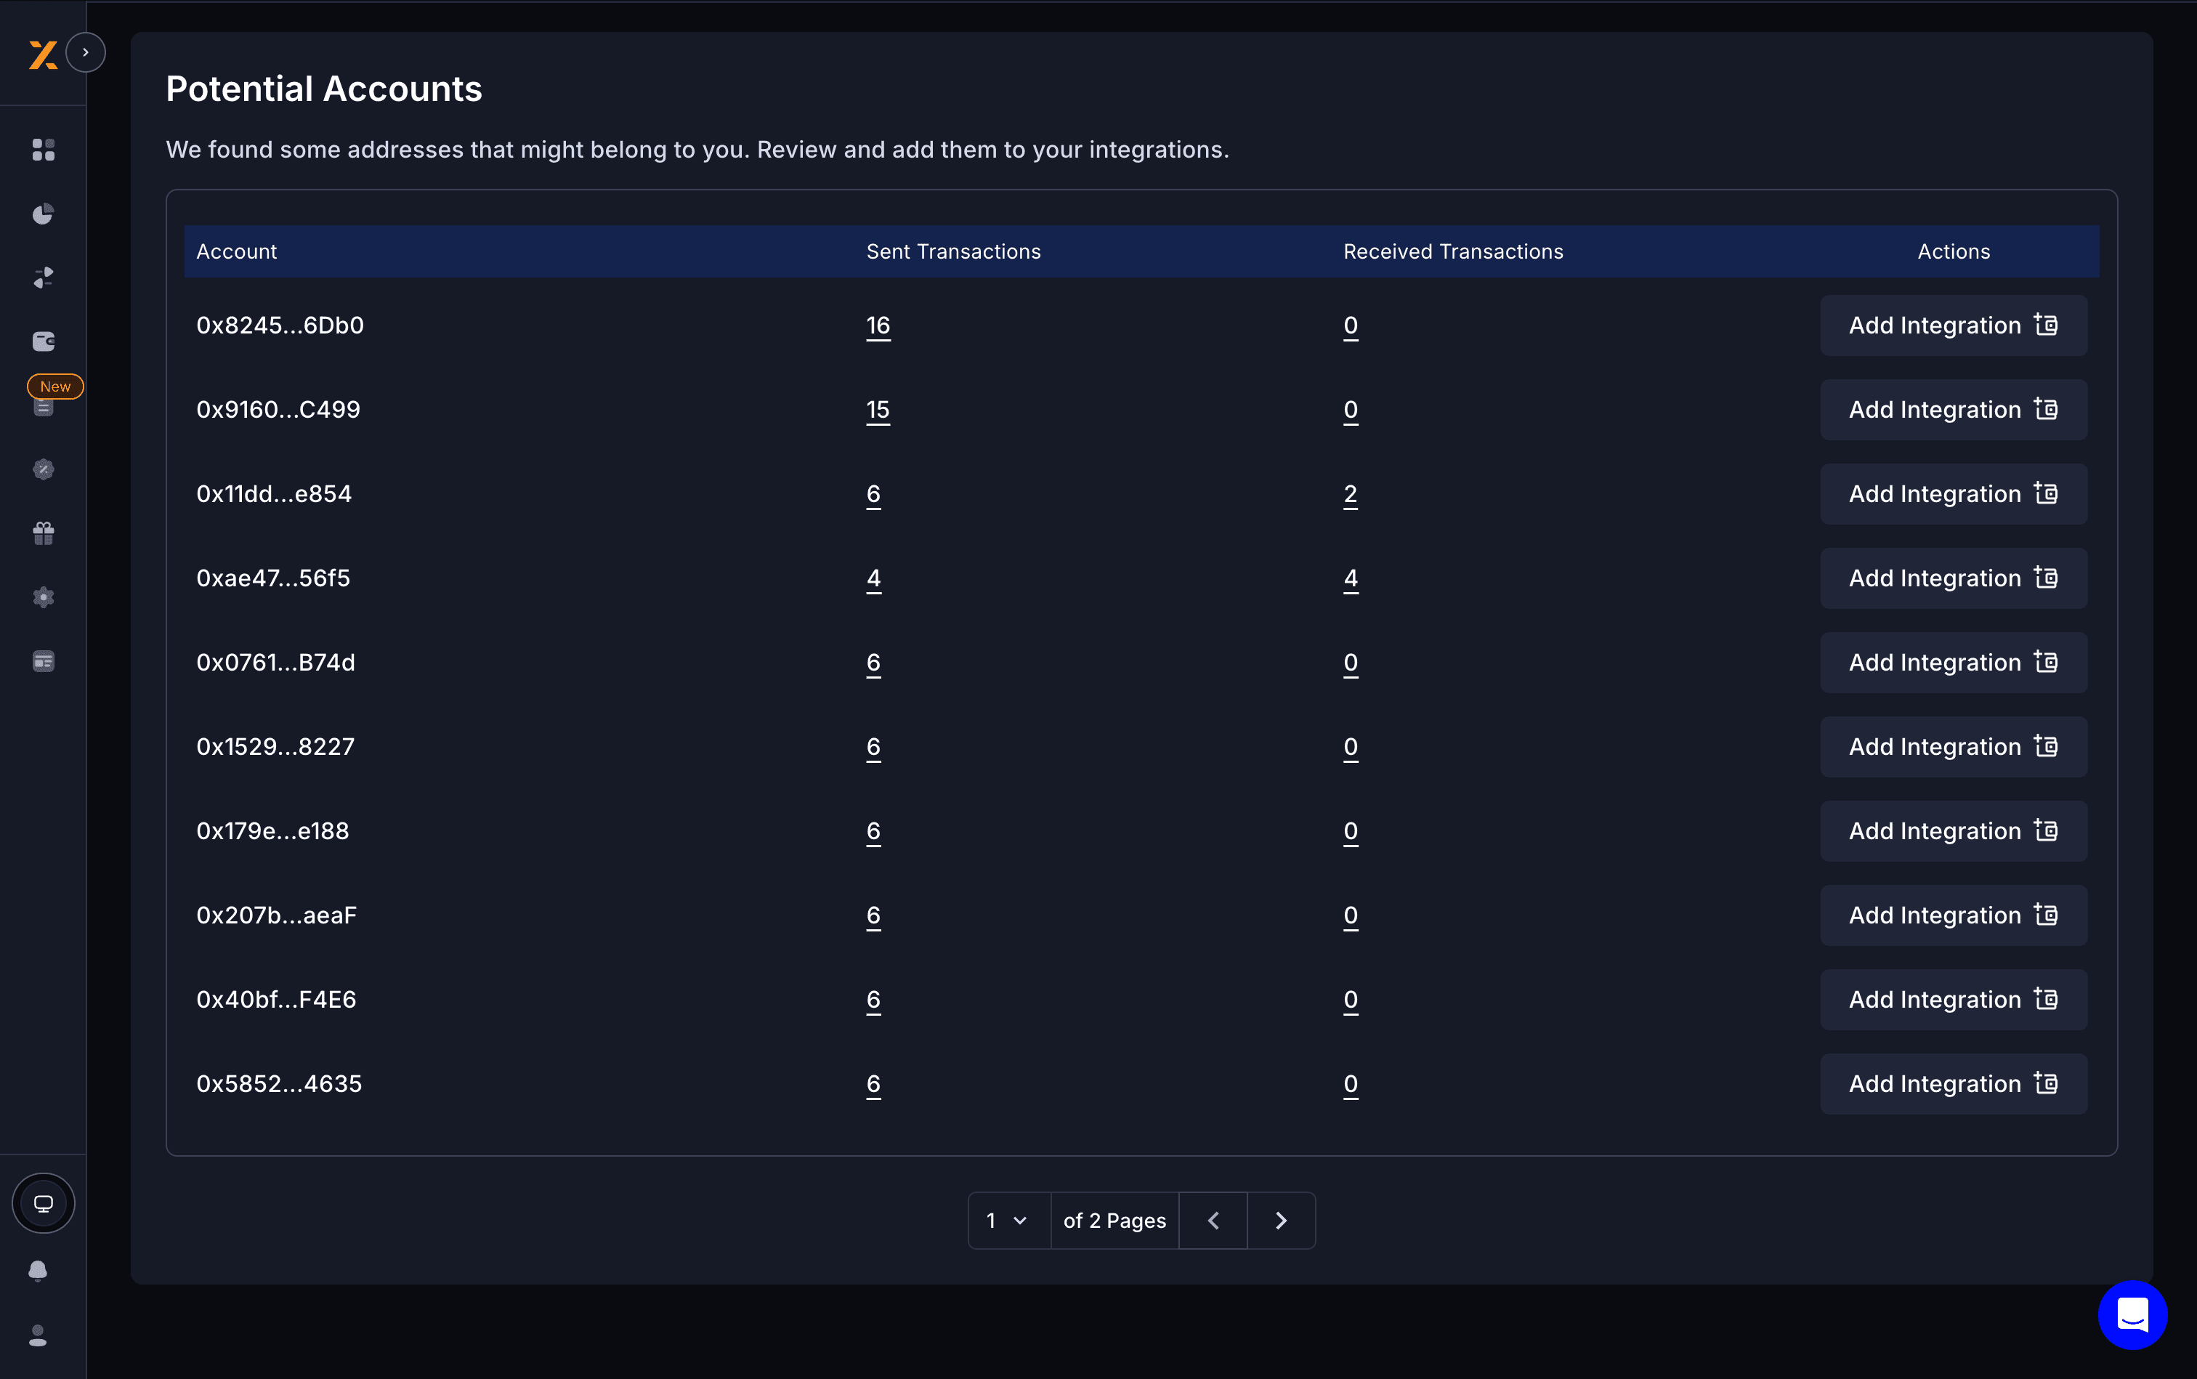
Task: Select the reports card icon below settings
Action: click(43, 660)
